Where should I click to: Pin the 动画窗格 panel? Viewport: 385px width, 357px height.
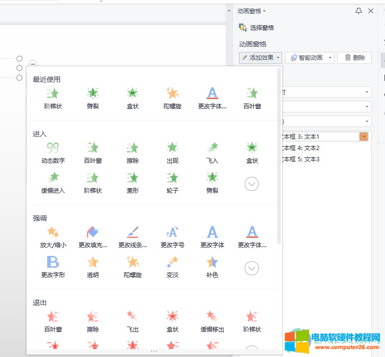coord(359,11)
